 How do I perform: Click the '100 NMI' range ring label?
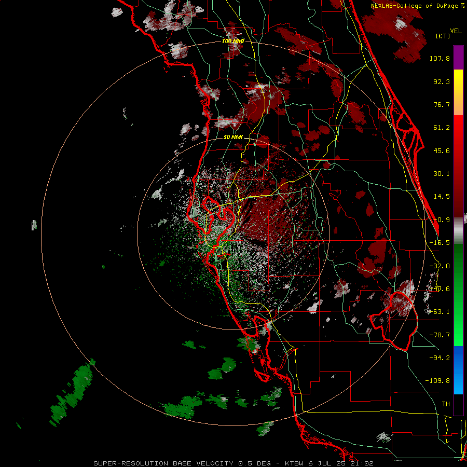click(x=233, y=41)
